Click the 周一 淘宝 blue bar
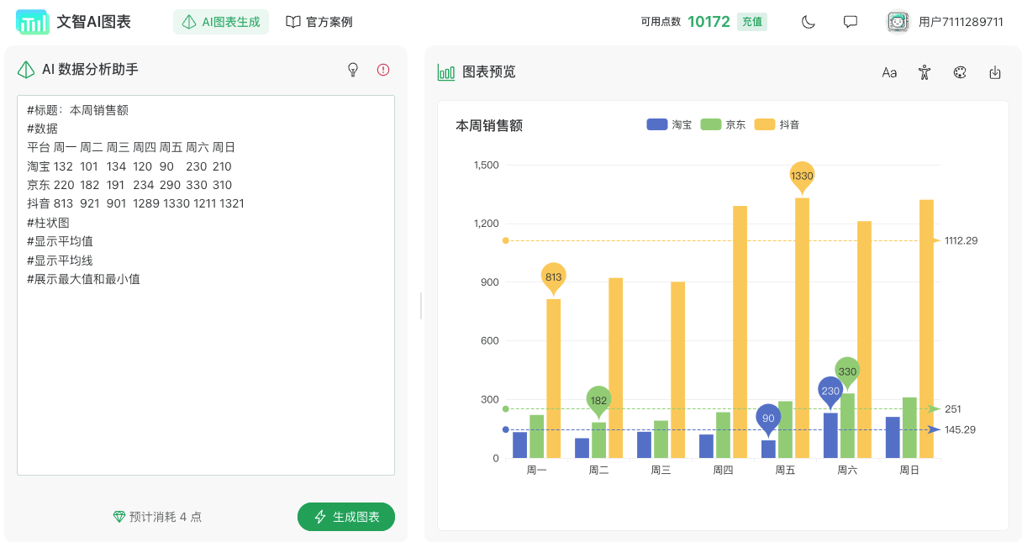Viewport: 1022px width, 542px height. tap(519, 445)
